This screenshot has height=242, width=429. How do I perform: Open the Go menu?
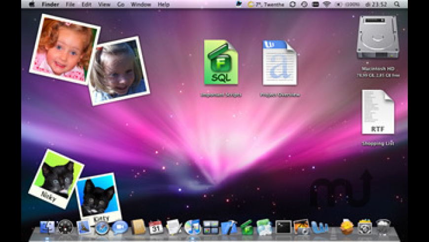[x=121, y=4]
